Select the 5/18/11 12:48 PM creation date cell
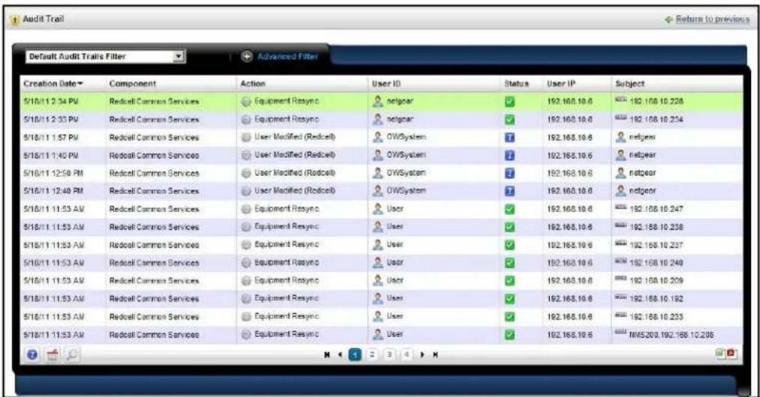Image resolution: width=760 pixels, height=397 pixels. 53,191
